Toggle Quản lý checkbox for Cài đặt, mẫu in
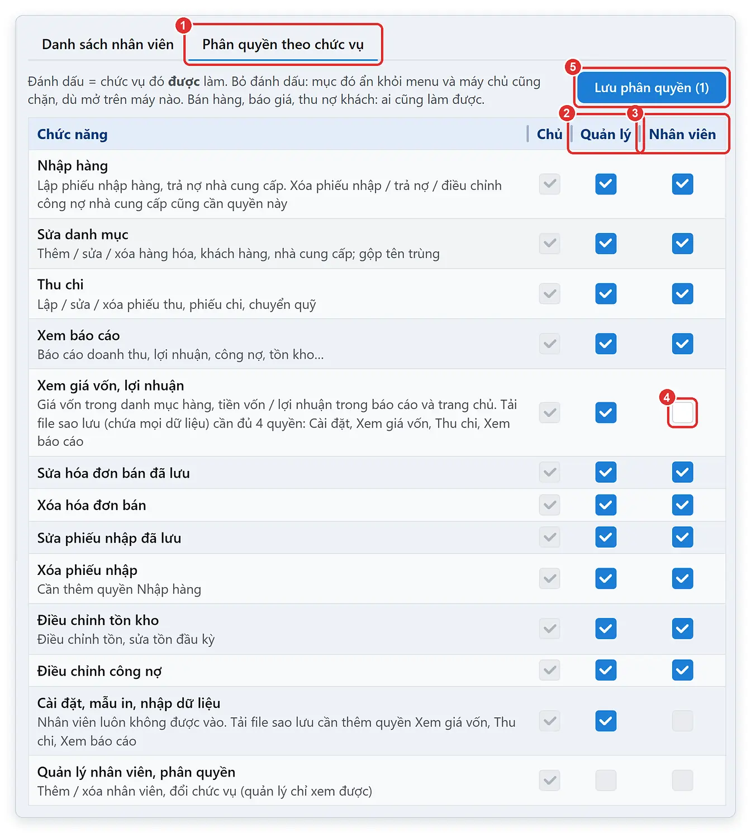 click(x=606, y=721)
